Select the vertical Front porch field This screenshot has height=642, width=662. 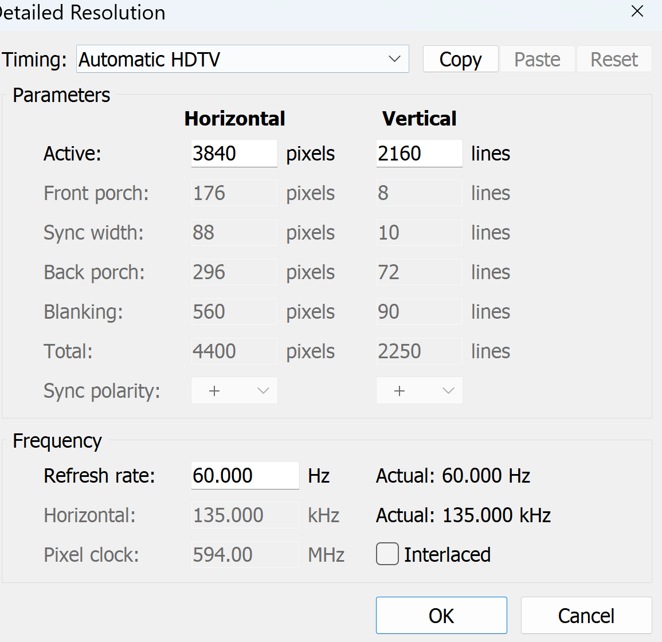[x=419, y=193]
